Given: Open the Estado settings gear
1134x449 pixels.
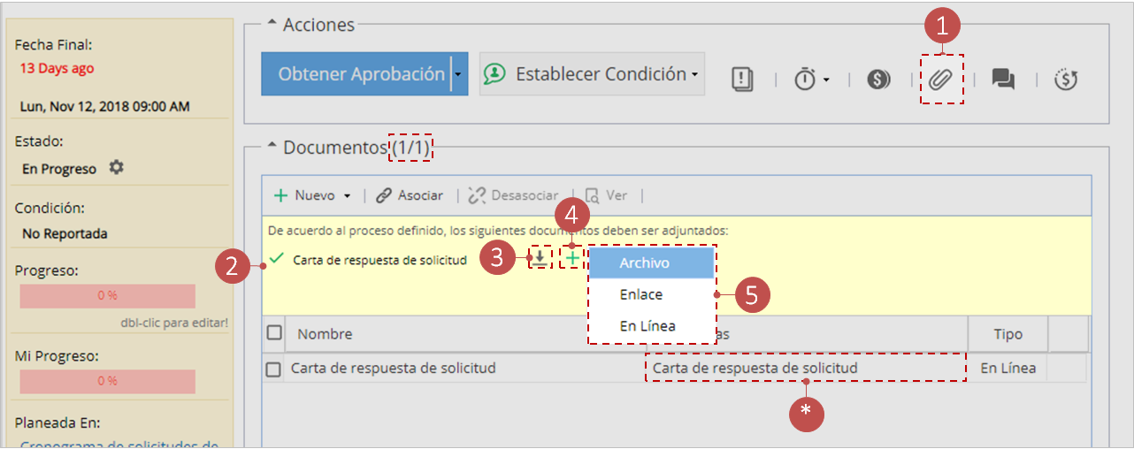Looking at the screenshot, I should pyautogui.click(x=116, y=167).
